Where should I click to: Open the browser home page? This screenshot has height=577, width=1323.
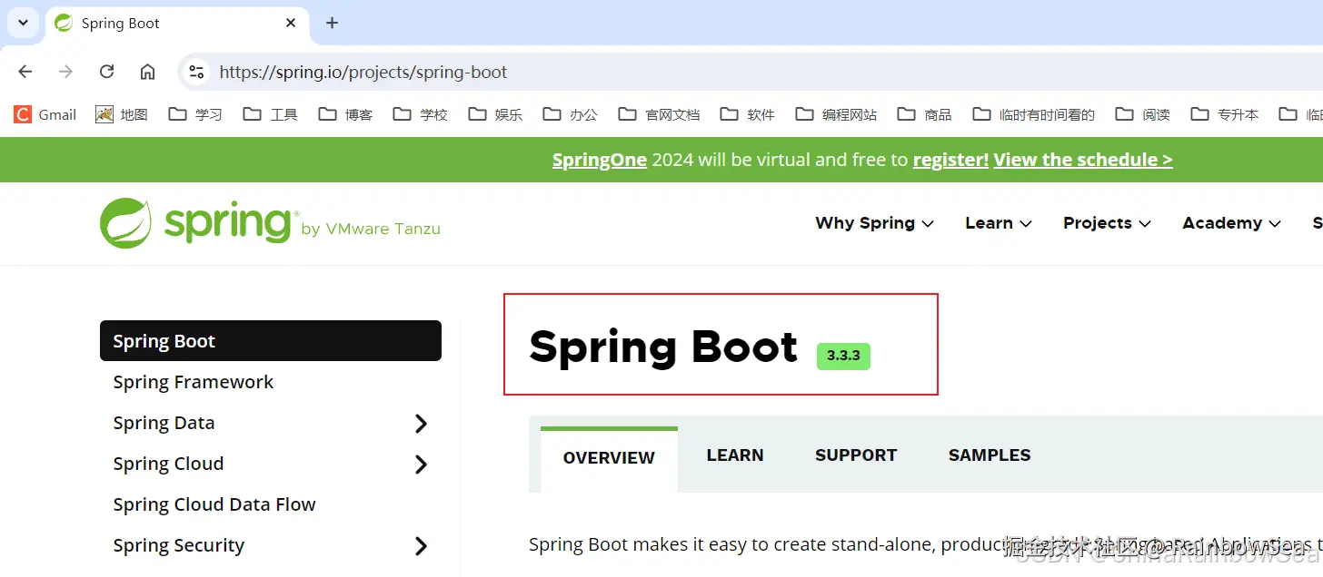coord(147,72)
